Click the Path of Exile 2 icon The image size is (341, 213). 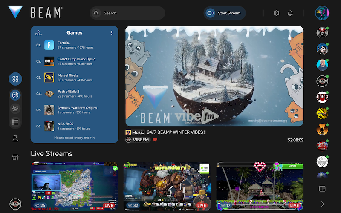[x=49, y=94]
